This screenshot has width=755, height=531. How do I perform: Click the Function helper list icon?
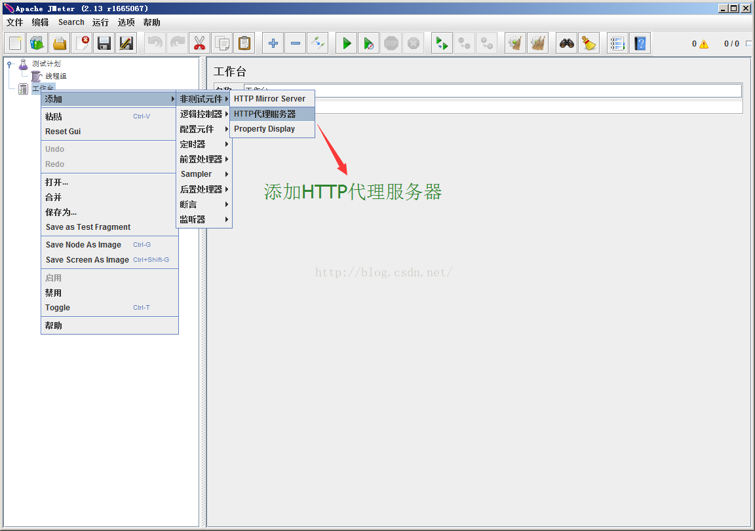click(617, 43)
